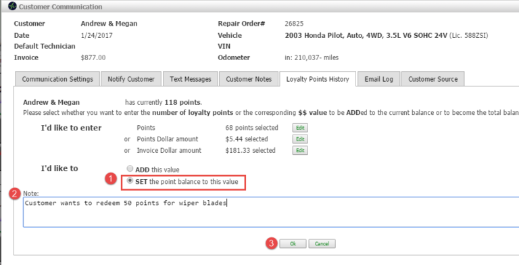The height and width of the screenshot is (265, 519).
Task: Click the repair order number 26825
Action: pos(294,24)
